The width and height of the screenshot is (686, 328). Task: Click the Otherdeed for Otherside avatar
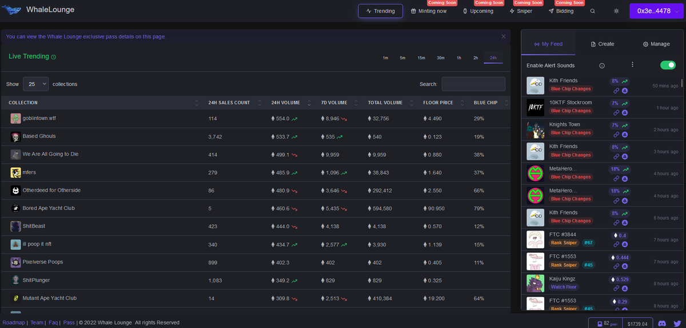[15, 191]
